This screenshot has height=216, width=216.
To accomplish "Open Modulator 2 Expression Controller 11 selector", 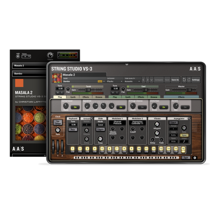I will [137, 123].
